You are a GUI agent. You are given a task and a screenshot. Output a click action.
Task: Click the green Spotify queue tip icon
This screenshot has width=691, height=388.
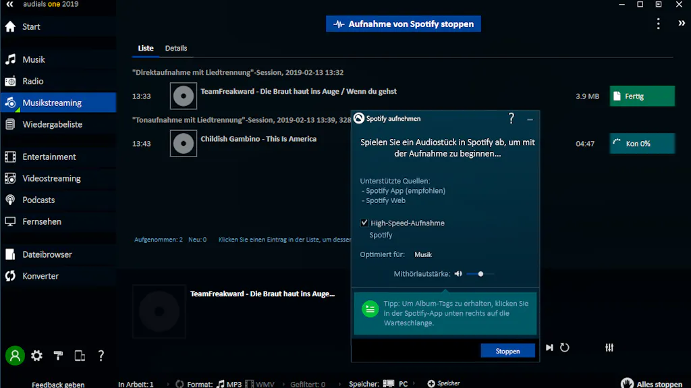(x=370, y=309)
